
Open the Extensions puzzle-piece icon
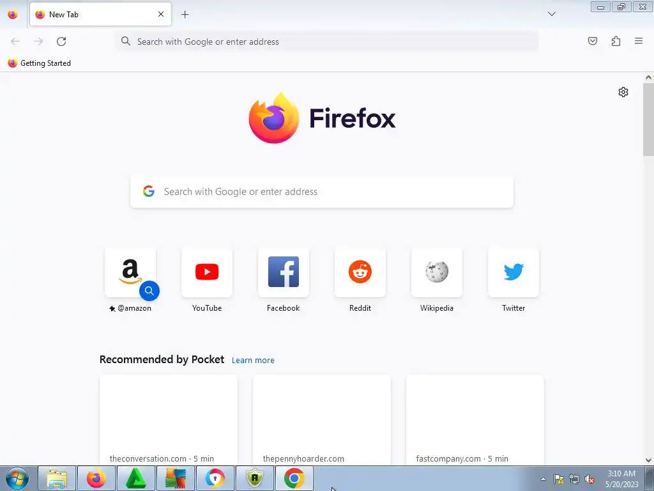pos(616,41)
